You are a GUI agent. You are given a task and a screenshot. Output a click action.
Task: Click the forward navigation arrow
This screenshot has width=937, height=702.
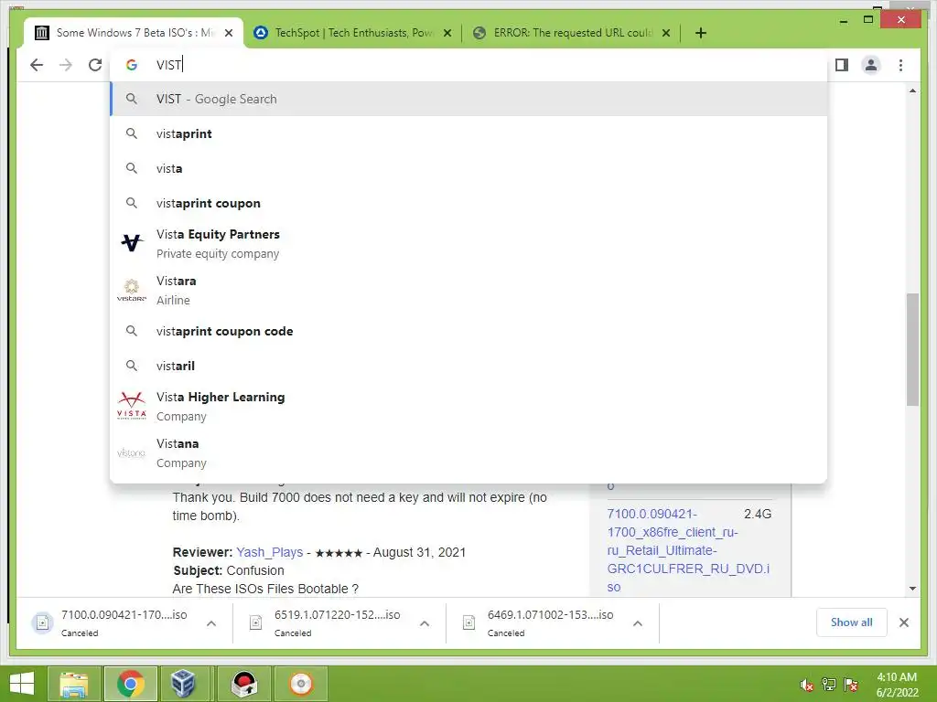[x=66, y=65]
